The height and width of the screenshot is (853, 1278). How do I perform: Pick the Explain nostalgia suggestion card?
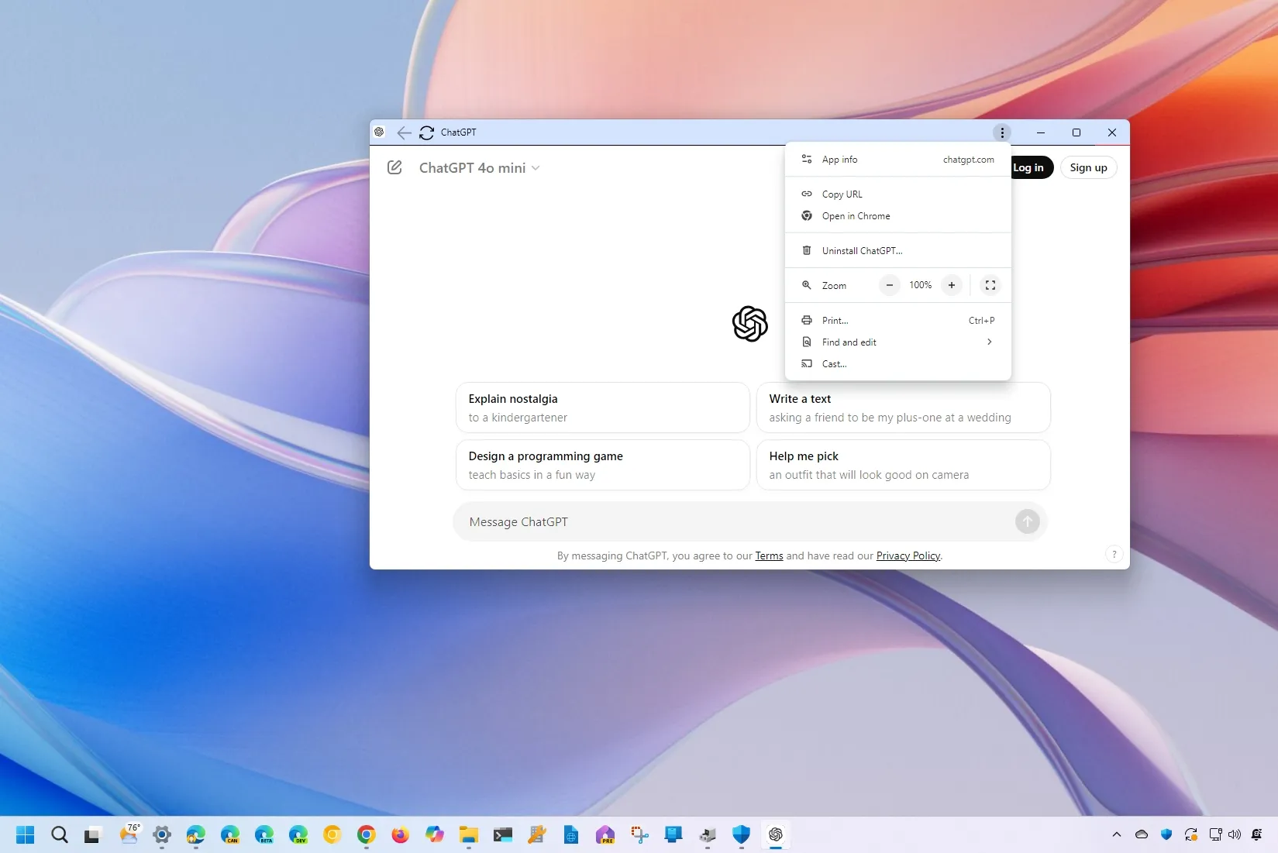(x=603, y=408)
